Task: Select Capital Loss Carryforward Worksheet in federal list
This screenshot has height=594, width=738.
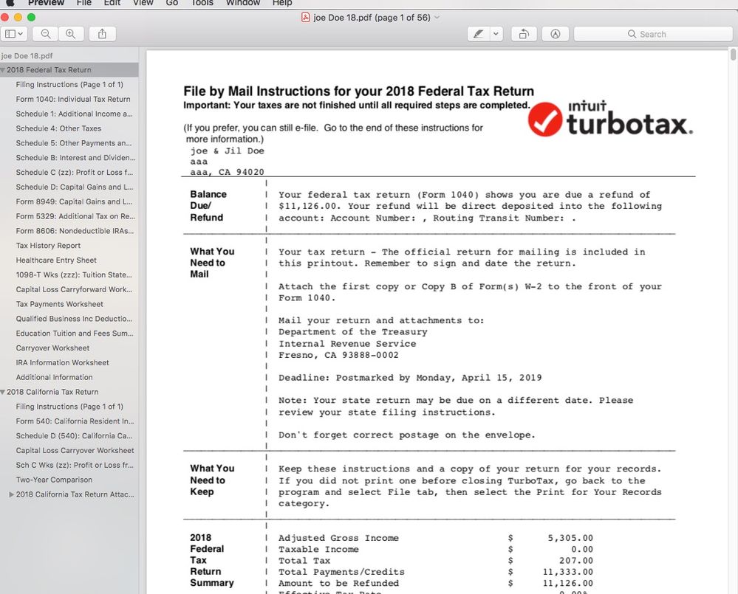Action: point(74,289)
